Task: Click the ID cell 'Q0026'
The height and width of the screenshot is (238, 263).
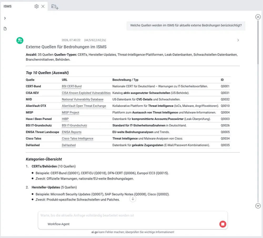Action: [x=225, y=125]
